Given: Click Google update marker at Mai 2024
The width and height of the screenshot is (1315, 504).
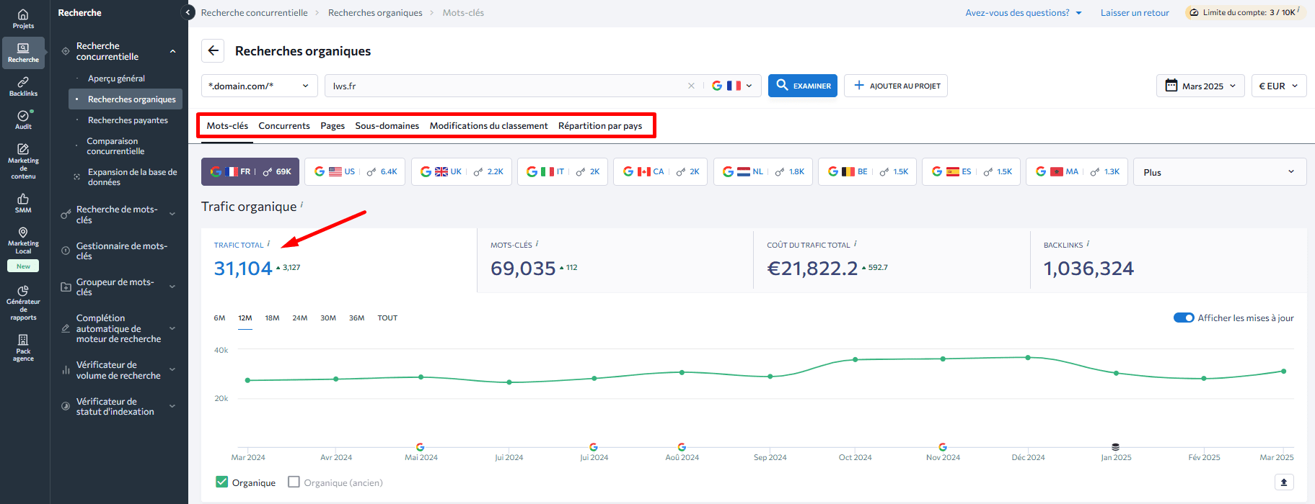Looking at the screenshot, I should pos(421,447).
